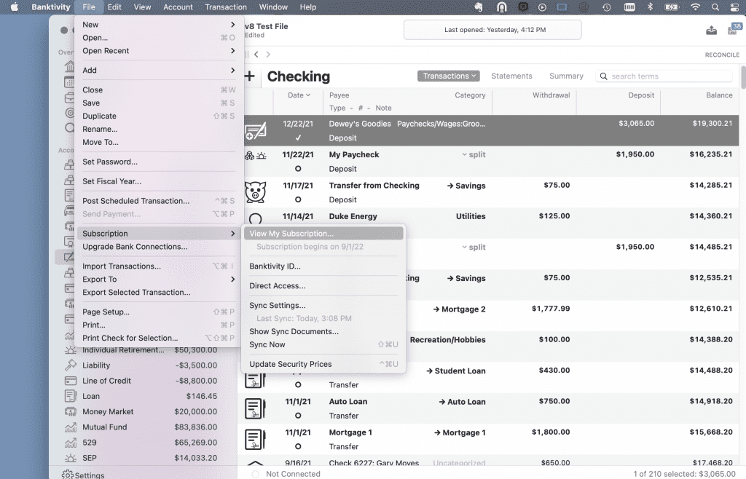Screen dimensions: 746x479
Task: Click the export/share tray icon in toolbar
Action: [711, 30]
